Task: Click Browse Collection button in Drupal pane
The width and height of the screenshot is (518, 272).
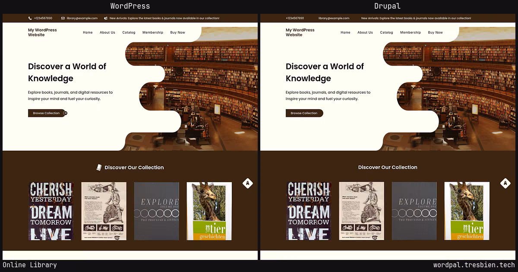Action: (304, 113)
